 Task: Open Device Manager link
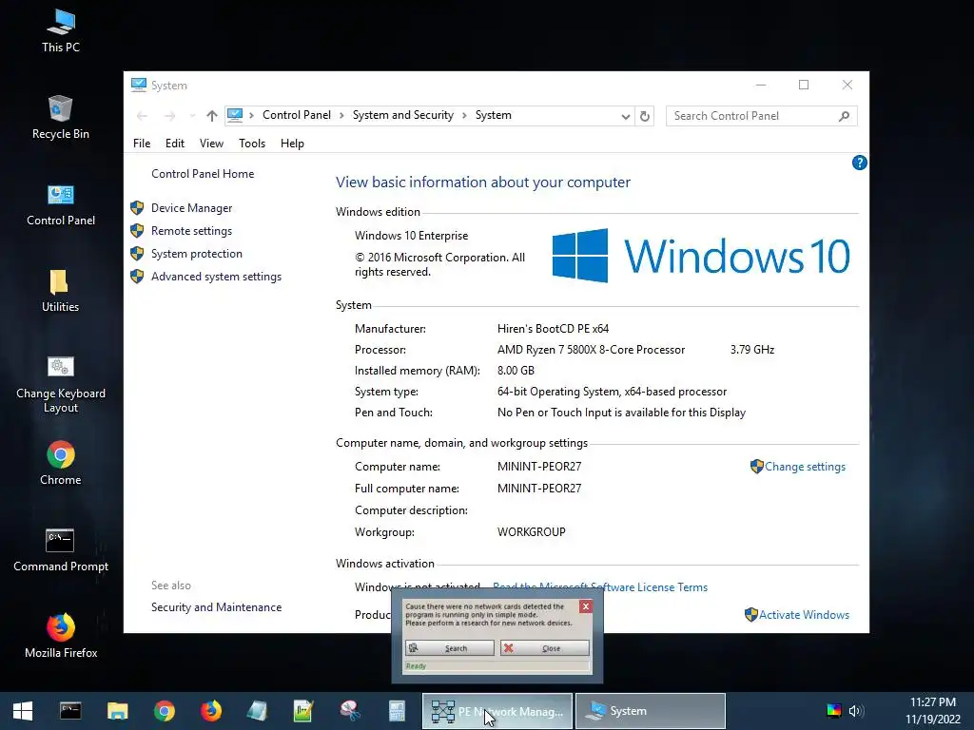191,208
